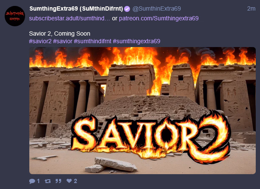Image resolution: width=260 pixels, height=189 pixels.
Task: Open the subscribestar.adult link
Action: (x=70, y=18)
